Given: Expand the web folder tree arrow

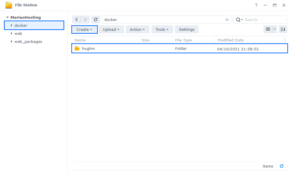Looking at the screenshot, I should (x=12, y=34).
